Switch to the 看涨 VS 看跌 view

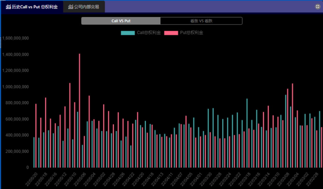click(x=201, y=21)
